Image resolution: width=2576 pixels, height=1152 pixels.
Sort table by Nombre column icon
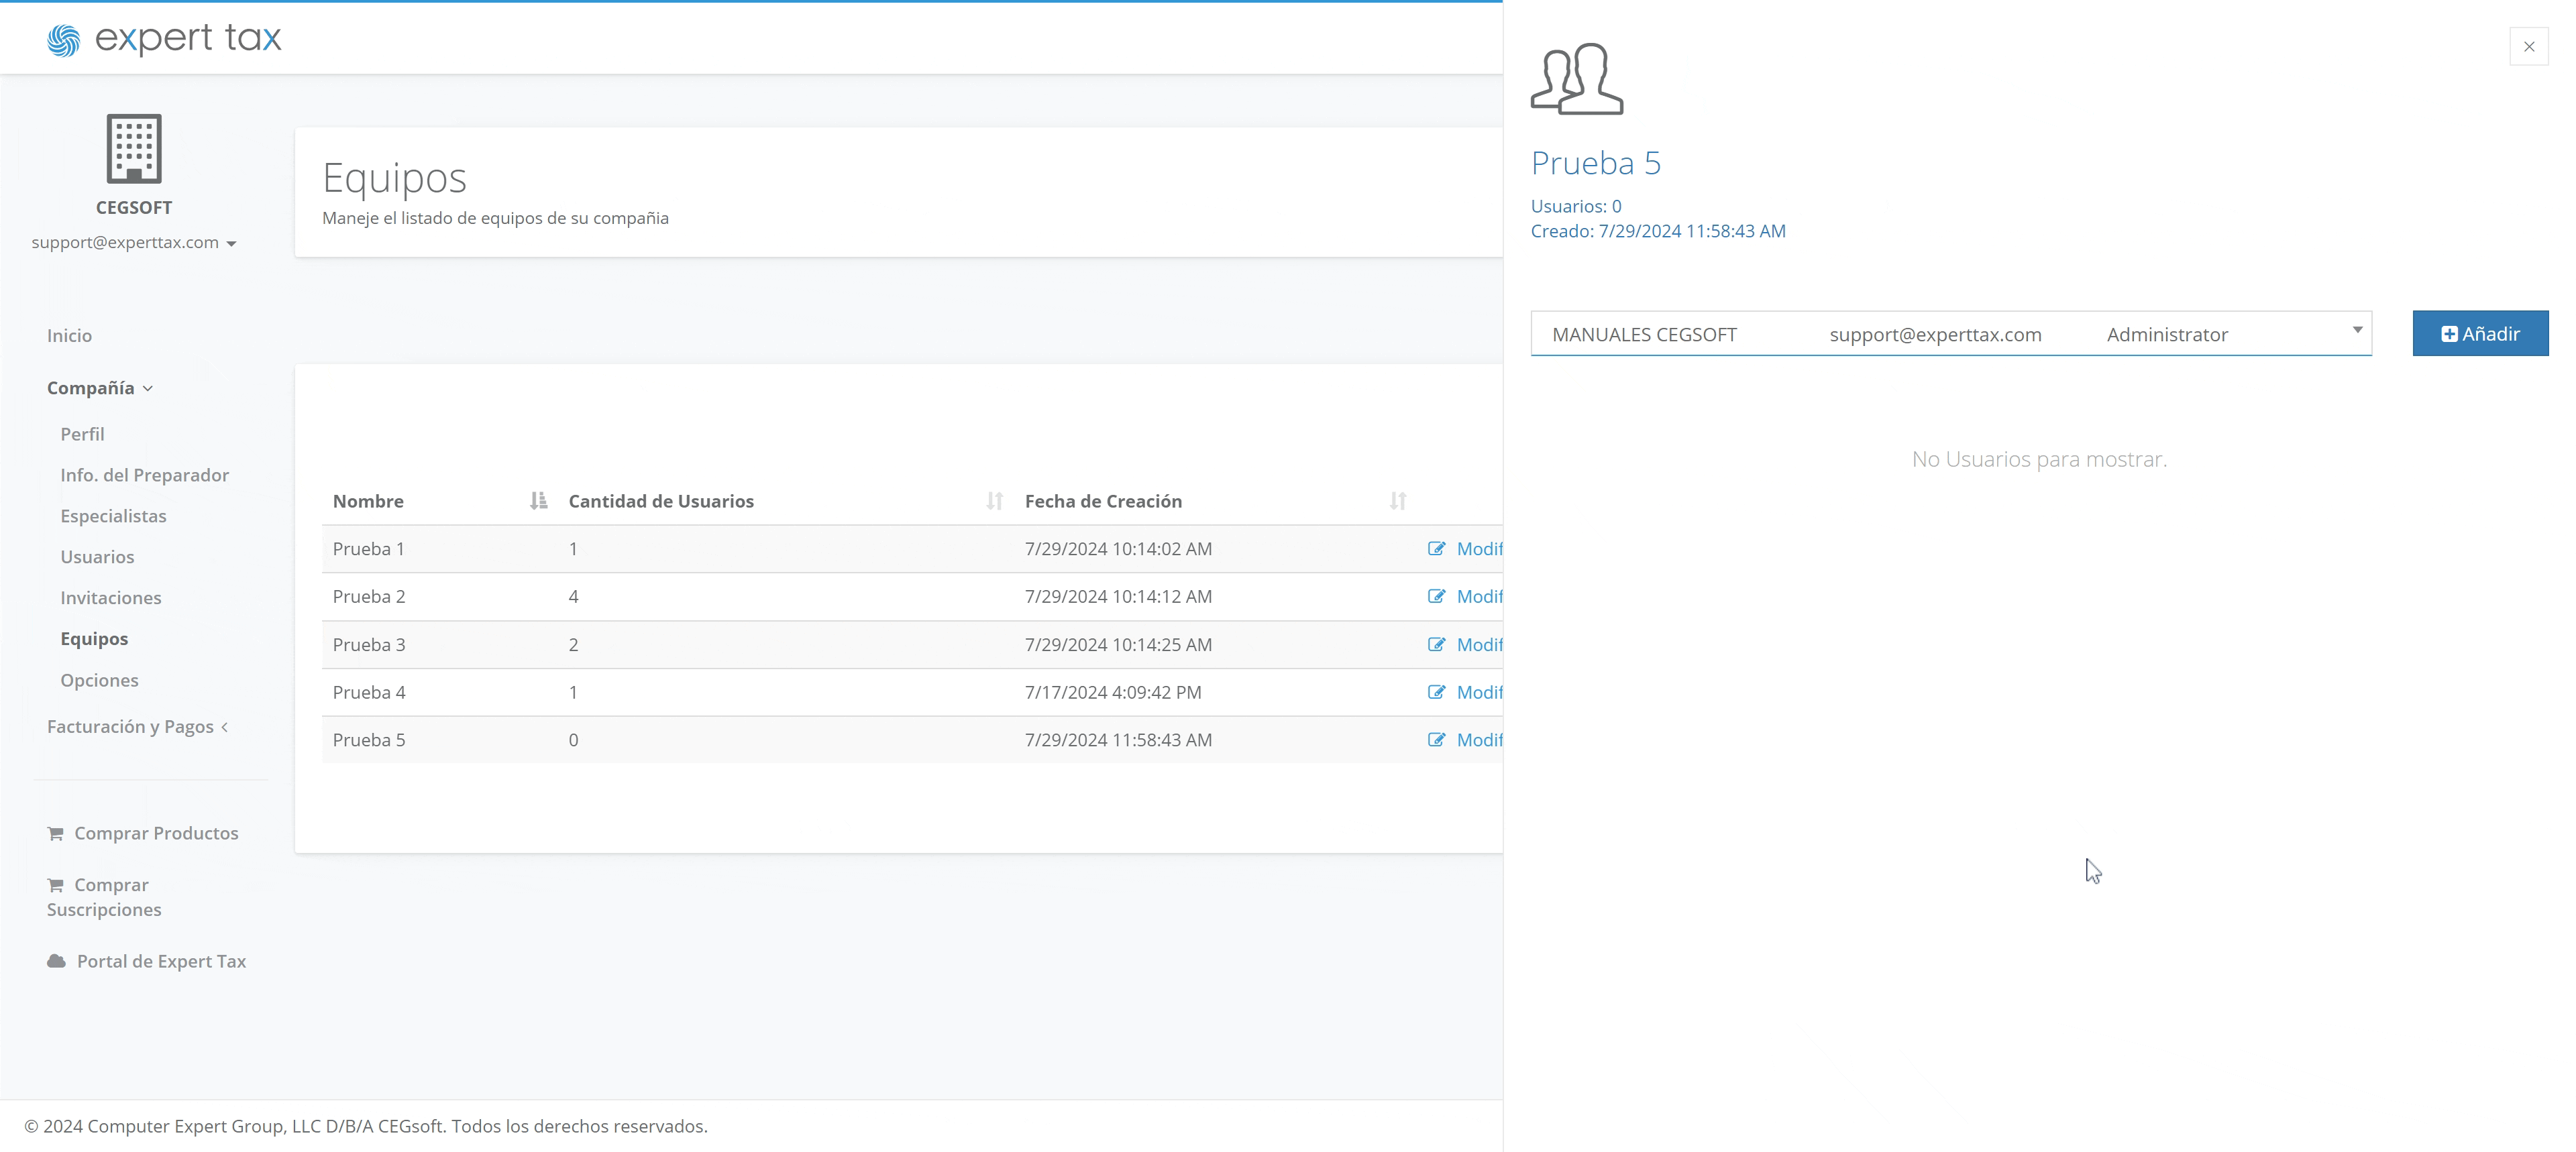(x=538, y=501)
